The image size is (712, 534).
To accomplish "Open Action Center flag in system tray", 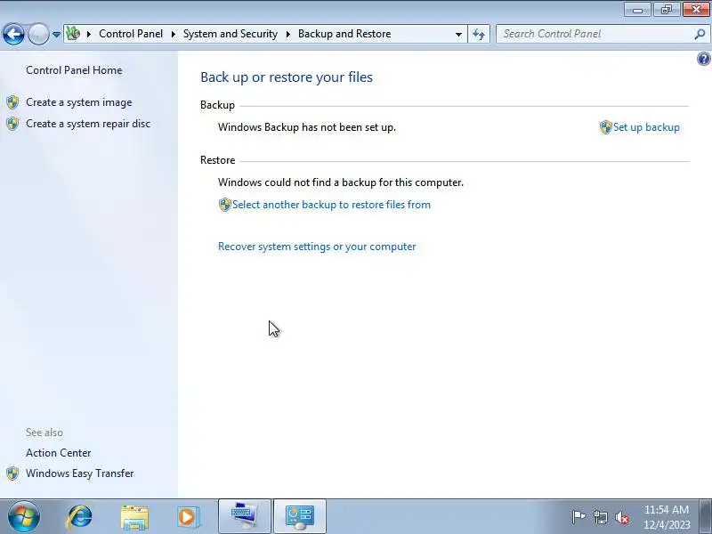I will 578,517.
